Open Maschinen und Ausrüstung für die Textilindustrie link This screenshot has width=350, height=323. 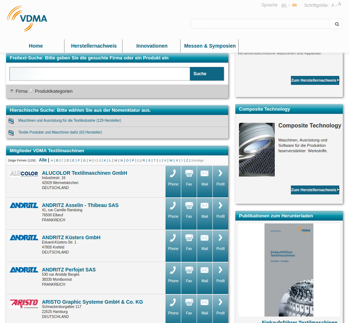click(x=69, y=120)
